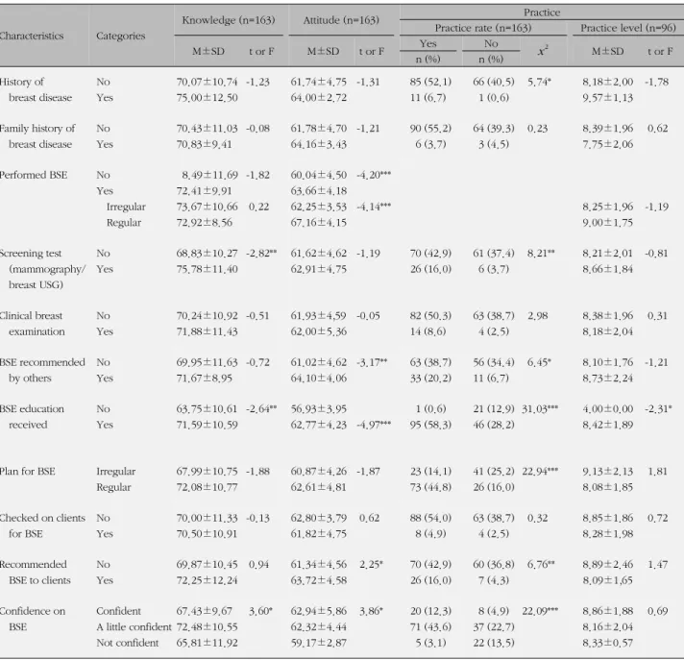Click the 'Checked on clients' row label

(x=42, y=518)
